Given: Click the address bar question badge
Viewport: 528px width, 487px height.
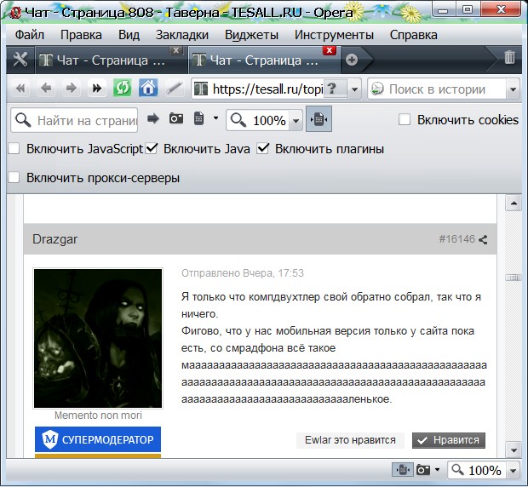Looking at the screenshot, I should click(x=331, y=89).
